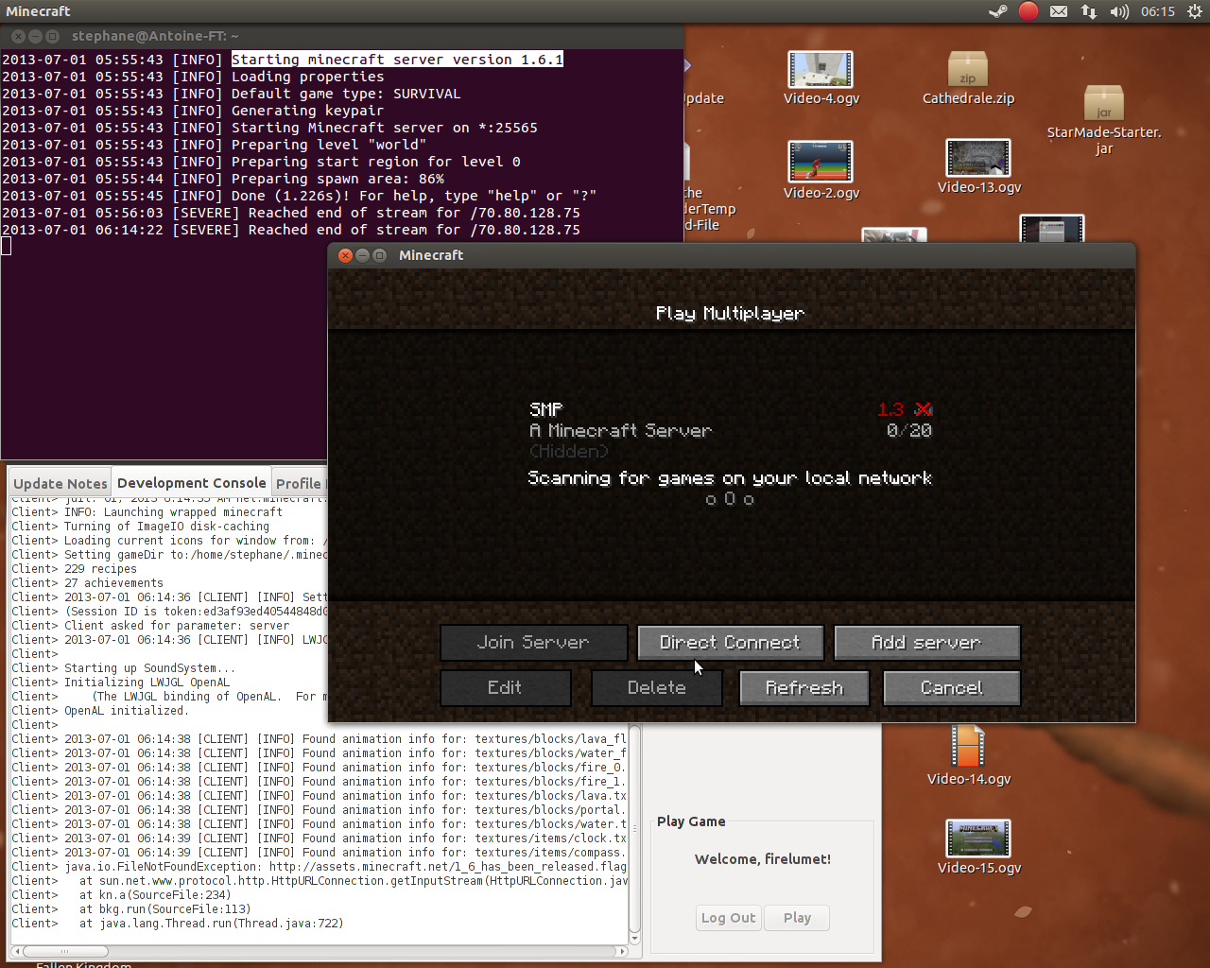Click the "Turning of ImageIO disk-caching" line

pos(140,527)
